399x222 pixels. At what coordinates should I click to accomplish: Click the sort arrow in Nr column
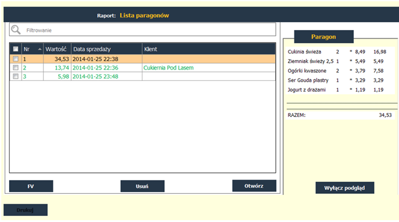coord(40,49)
